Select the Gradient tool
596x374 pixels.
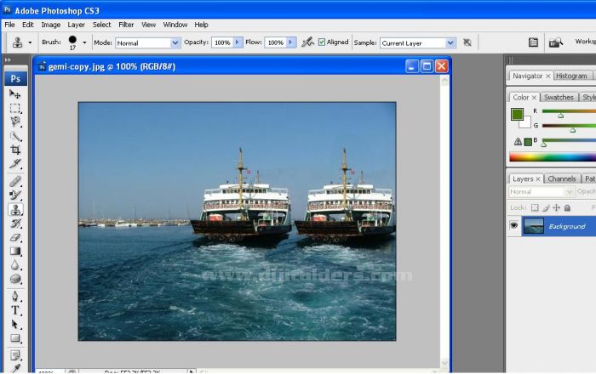(15, 251)
